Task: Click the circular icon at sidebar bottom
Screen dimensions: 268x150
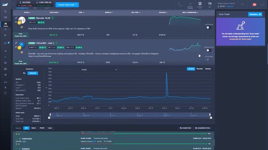Action: pyautogui.click(x=5, y=93)
